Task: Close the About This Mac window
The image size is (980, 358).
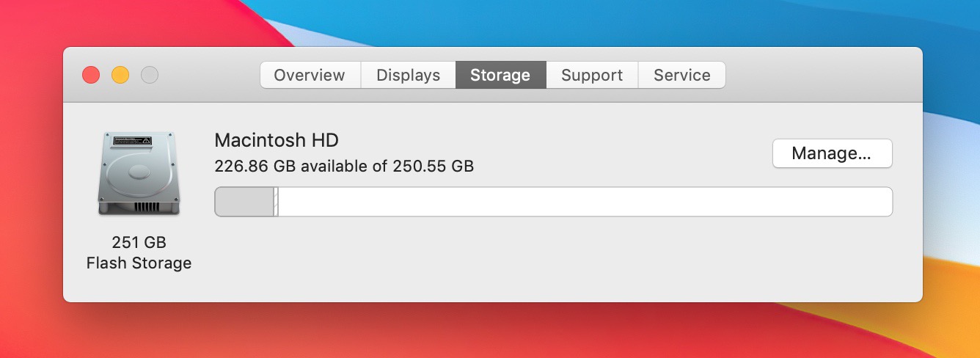Action: coord(91,75)
